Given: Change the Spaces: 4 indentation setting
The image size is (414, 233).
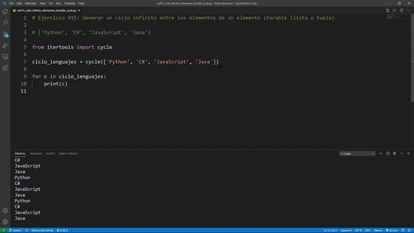Looking at the screenshot, I should click(346, 230).
